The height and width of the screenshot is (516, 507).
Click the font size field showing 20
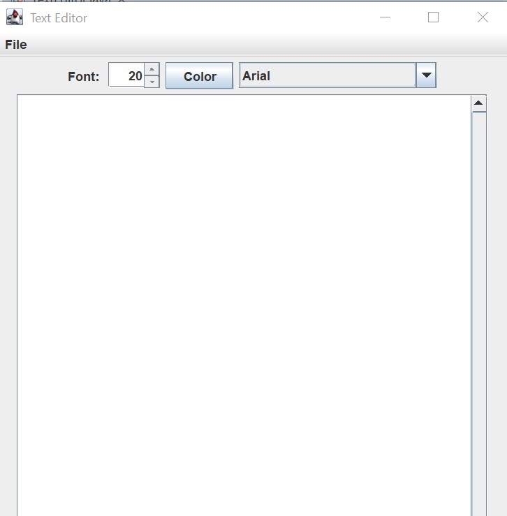pos(126,75)
